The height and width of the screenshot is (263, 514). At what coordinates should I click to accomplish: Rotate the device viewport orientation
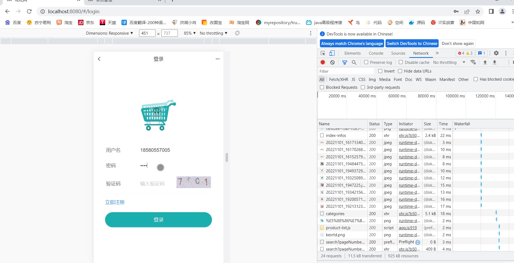(x=237, y=33)
